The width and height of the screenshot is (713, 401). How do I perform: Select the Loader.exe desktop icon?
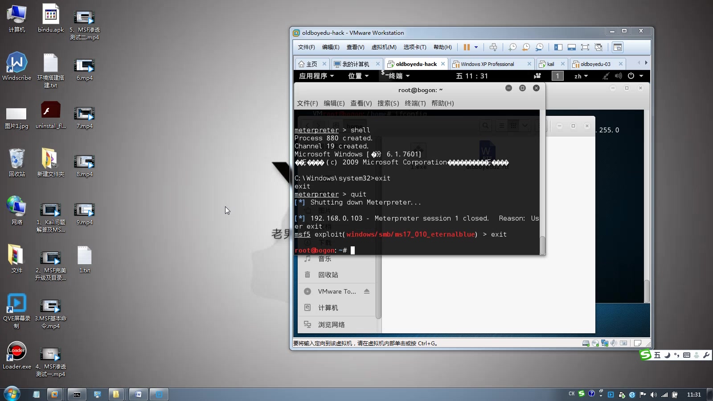(x=16, y=355)
